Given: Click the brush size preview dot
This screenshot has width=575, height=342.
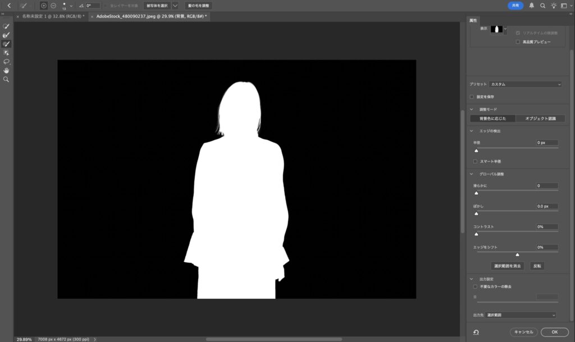Looking at the screenshot, I should [x=64, y=4].
